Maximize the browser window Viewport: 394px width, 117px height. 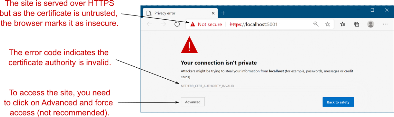click(x=372, y=10)
